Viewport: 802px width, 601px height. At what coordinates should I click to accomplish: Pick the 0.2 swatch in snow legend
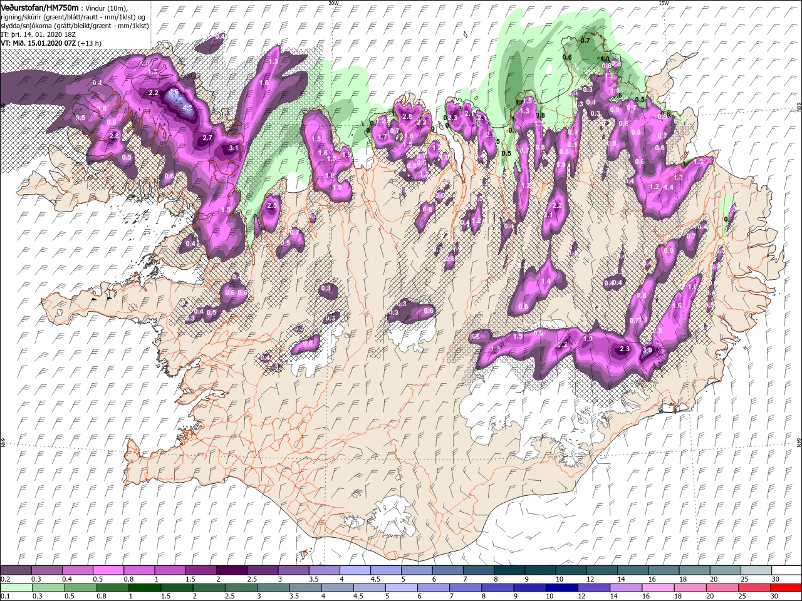[x=16, y=570]
